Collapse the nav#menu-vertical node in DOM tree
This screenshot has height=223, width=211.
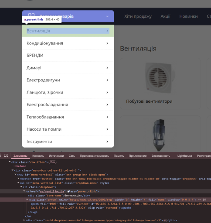(15, 174)
